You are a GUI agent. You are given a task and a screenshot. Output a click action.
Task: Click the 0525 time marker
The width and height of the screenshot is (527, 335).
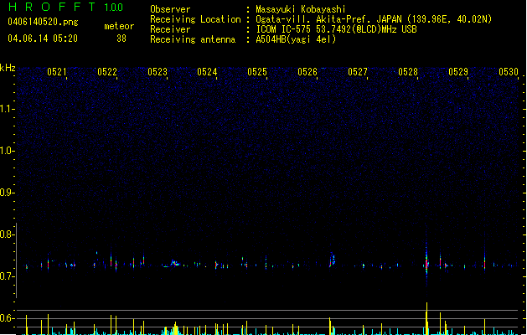tap(257, 72)
